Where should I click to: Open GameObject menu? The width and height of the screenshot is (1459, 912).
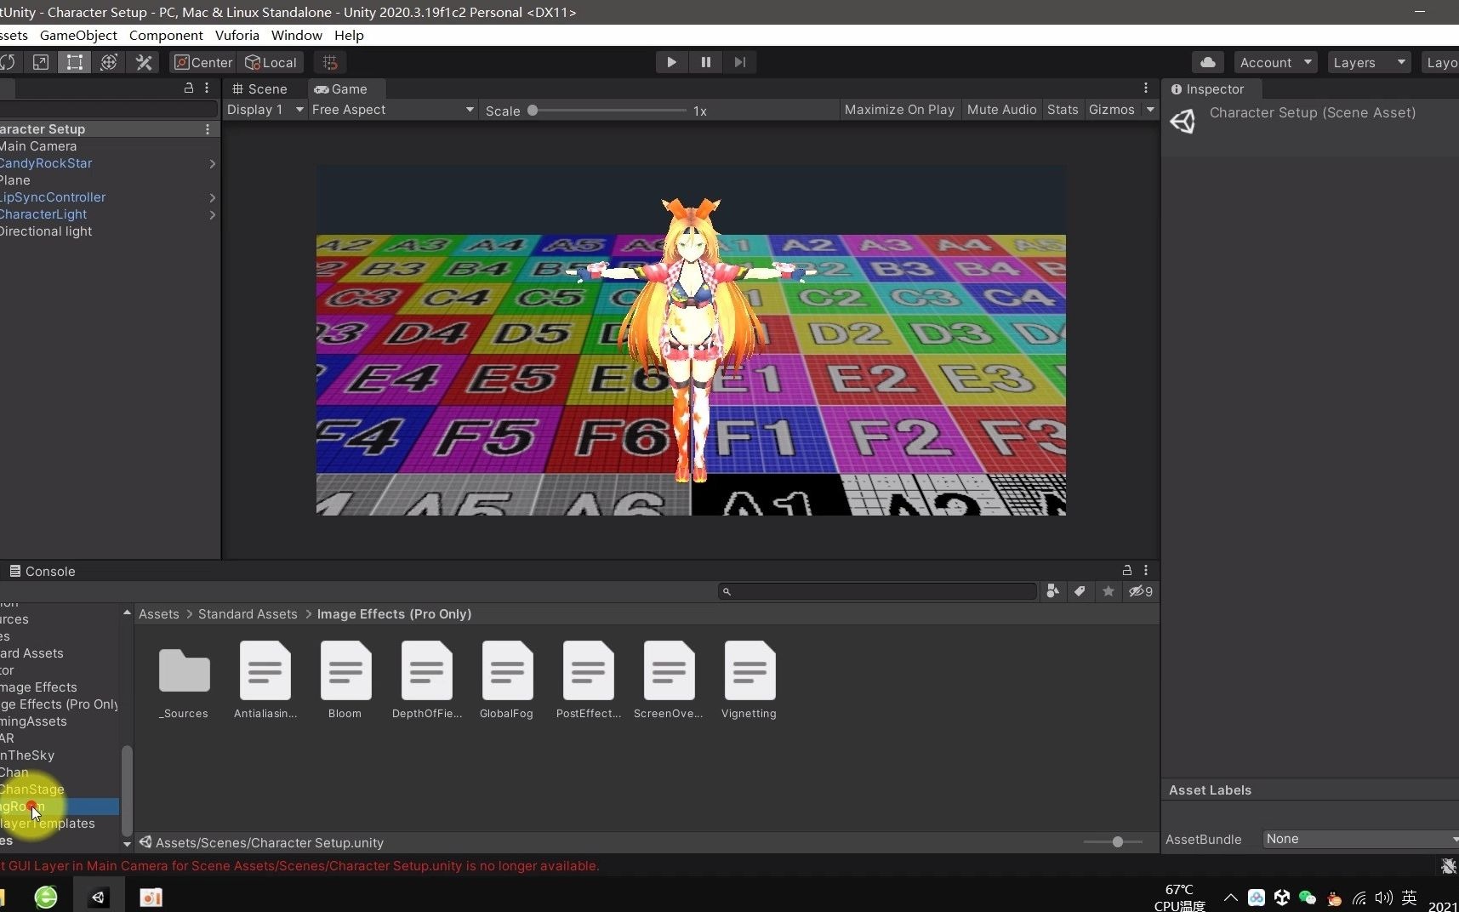tap(78, 35)
